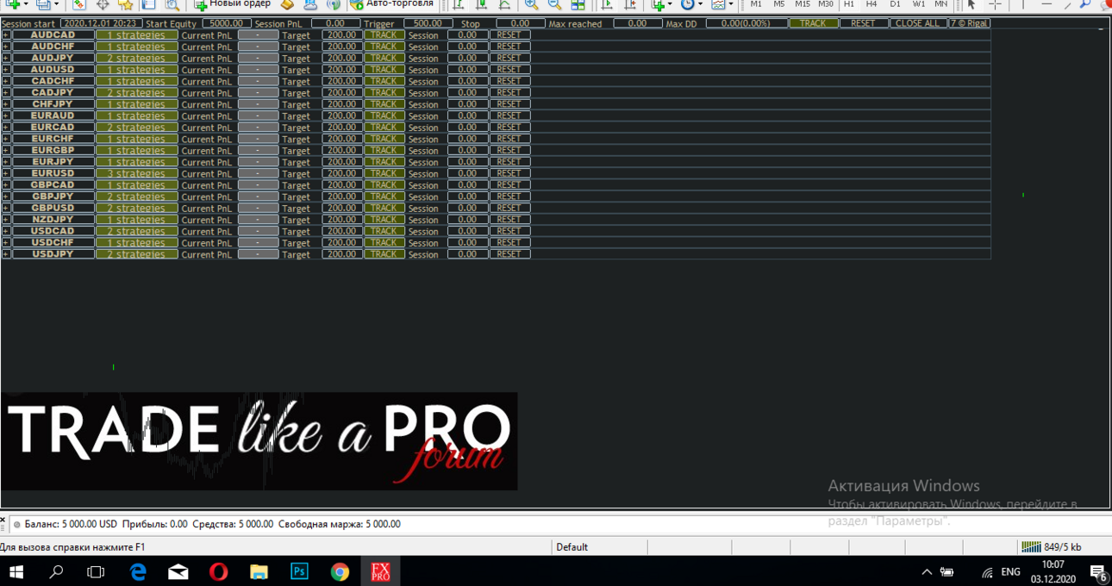Open the Profiles toolbar icon
Image resolution: width=1112 pixels, height=586 pixels.
[42, 4]
